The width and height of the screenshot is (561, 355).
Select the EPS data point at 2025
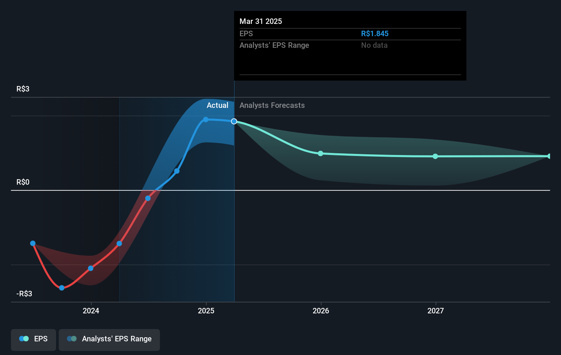click(206, 119)
